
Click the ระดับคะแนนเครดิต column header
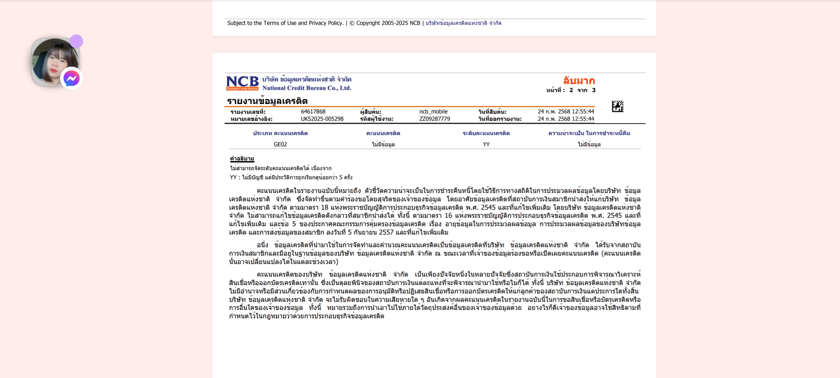point(486,133)
